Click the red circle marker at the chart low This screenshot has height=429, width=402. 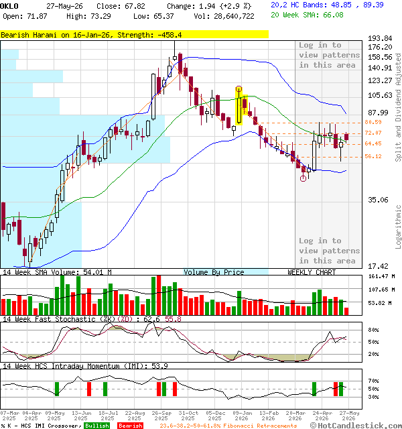303,179
